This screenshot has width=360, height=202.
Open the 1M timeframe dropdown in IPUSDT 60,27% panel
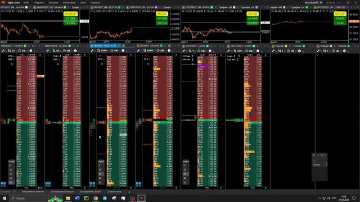[116, 50]
